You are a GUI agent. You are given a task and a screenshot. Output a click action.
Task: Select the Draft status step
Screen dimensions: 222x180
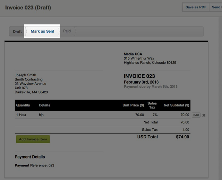pyautogui.click(x=17, y=32)
